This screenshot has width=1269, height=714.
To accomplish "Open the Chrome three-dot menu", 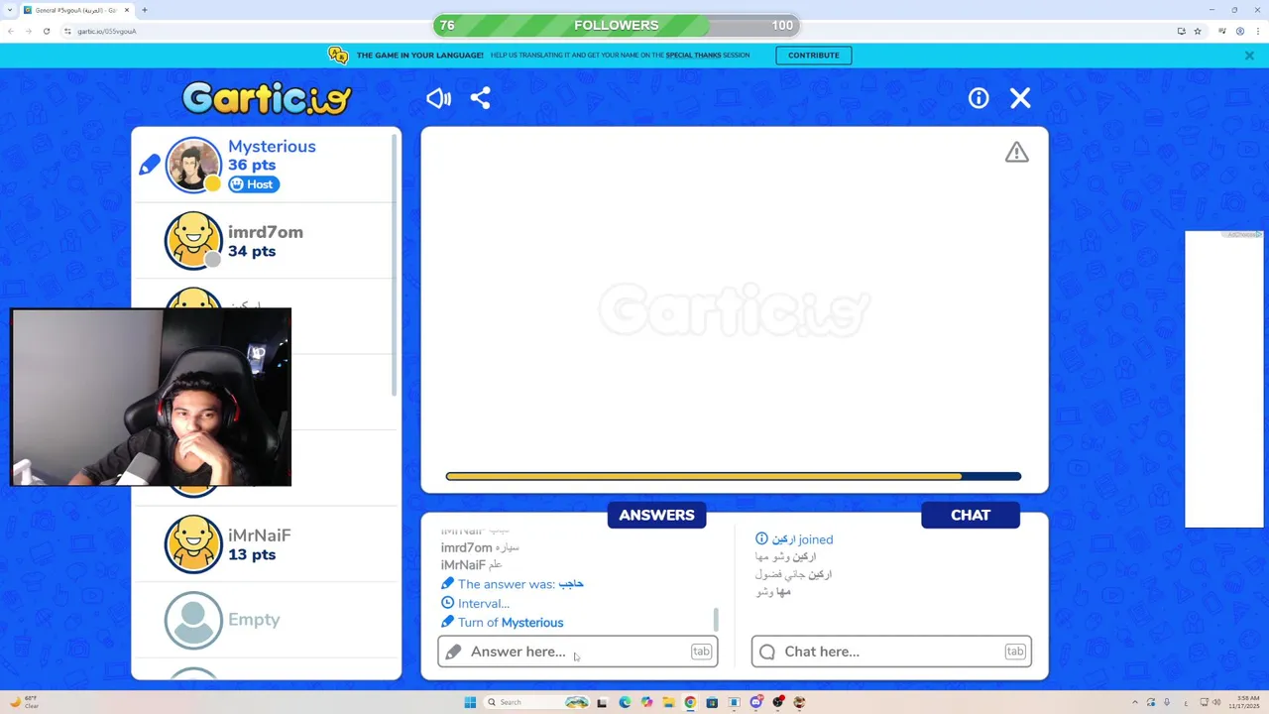I will [1257, 31].
